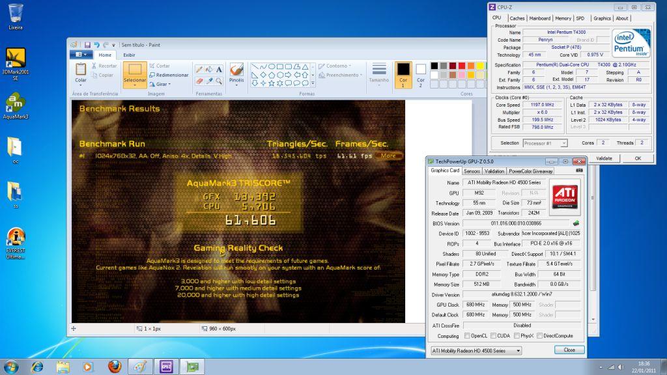This screenshot has width=667, height=375.
Task: Click the Pincéis brush icon
Action: (x=236, y=69)
